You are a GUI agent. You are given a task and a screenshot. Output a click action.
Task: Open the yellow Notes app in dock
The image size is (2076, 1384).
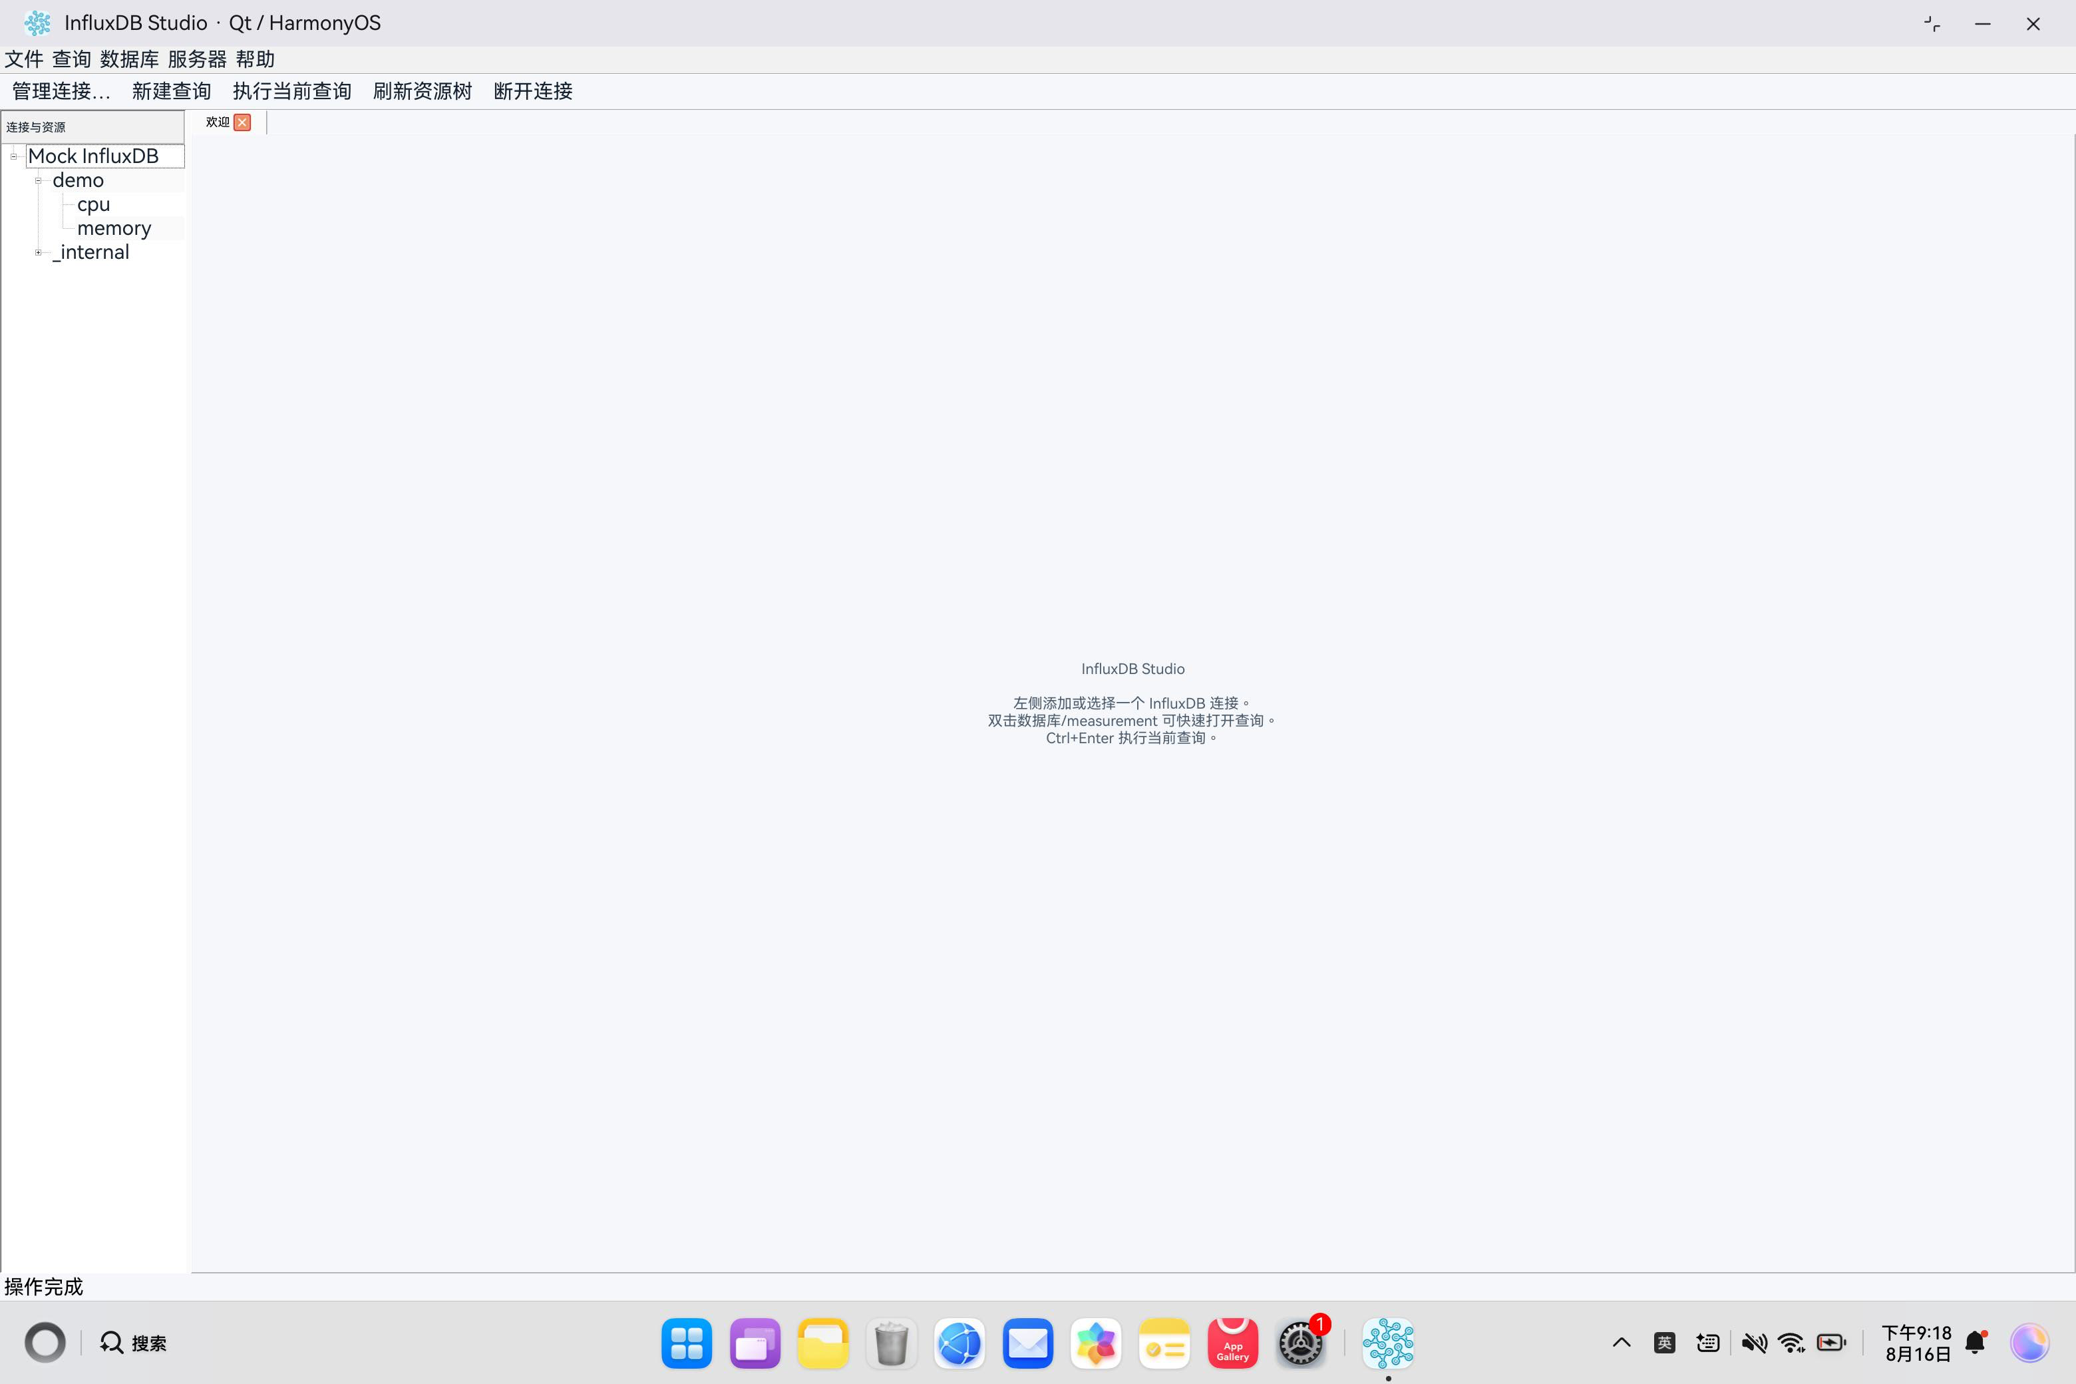coord(1164,1343)
